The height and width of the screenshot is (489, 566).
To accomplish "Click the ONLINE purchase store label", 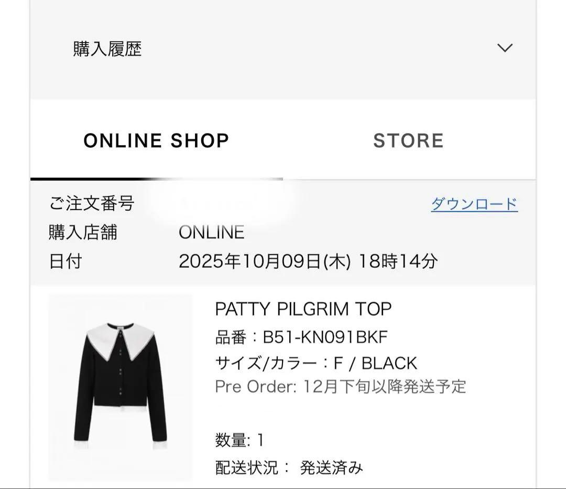I will [211, 232].
